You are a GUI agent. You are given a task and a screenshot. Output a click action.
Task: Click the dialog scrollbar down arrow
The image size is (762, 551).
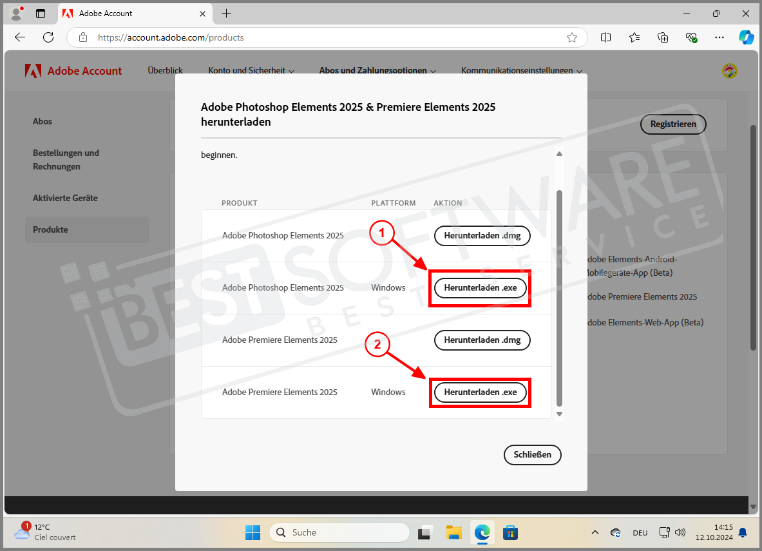coord(559,414)
